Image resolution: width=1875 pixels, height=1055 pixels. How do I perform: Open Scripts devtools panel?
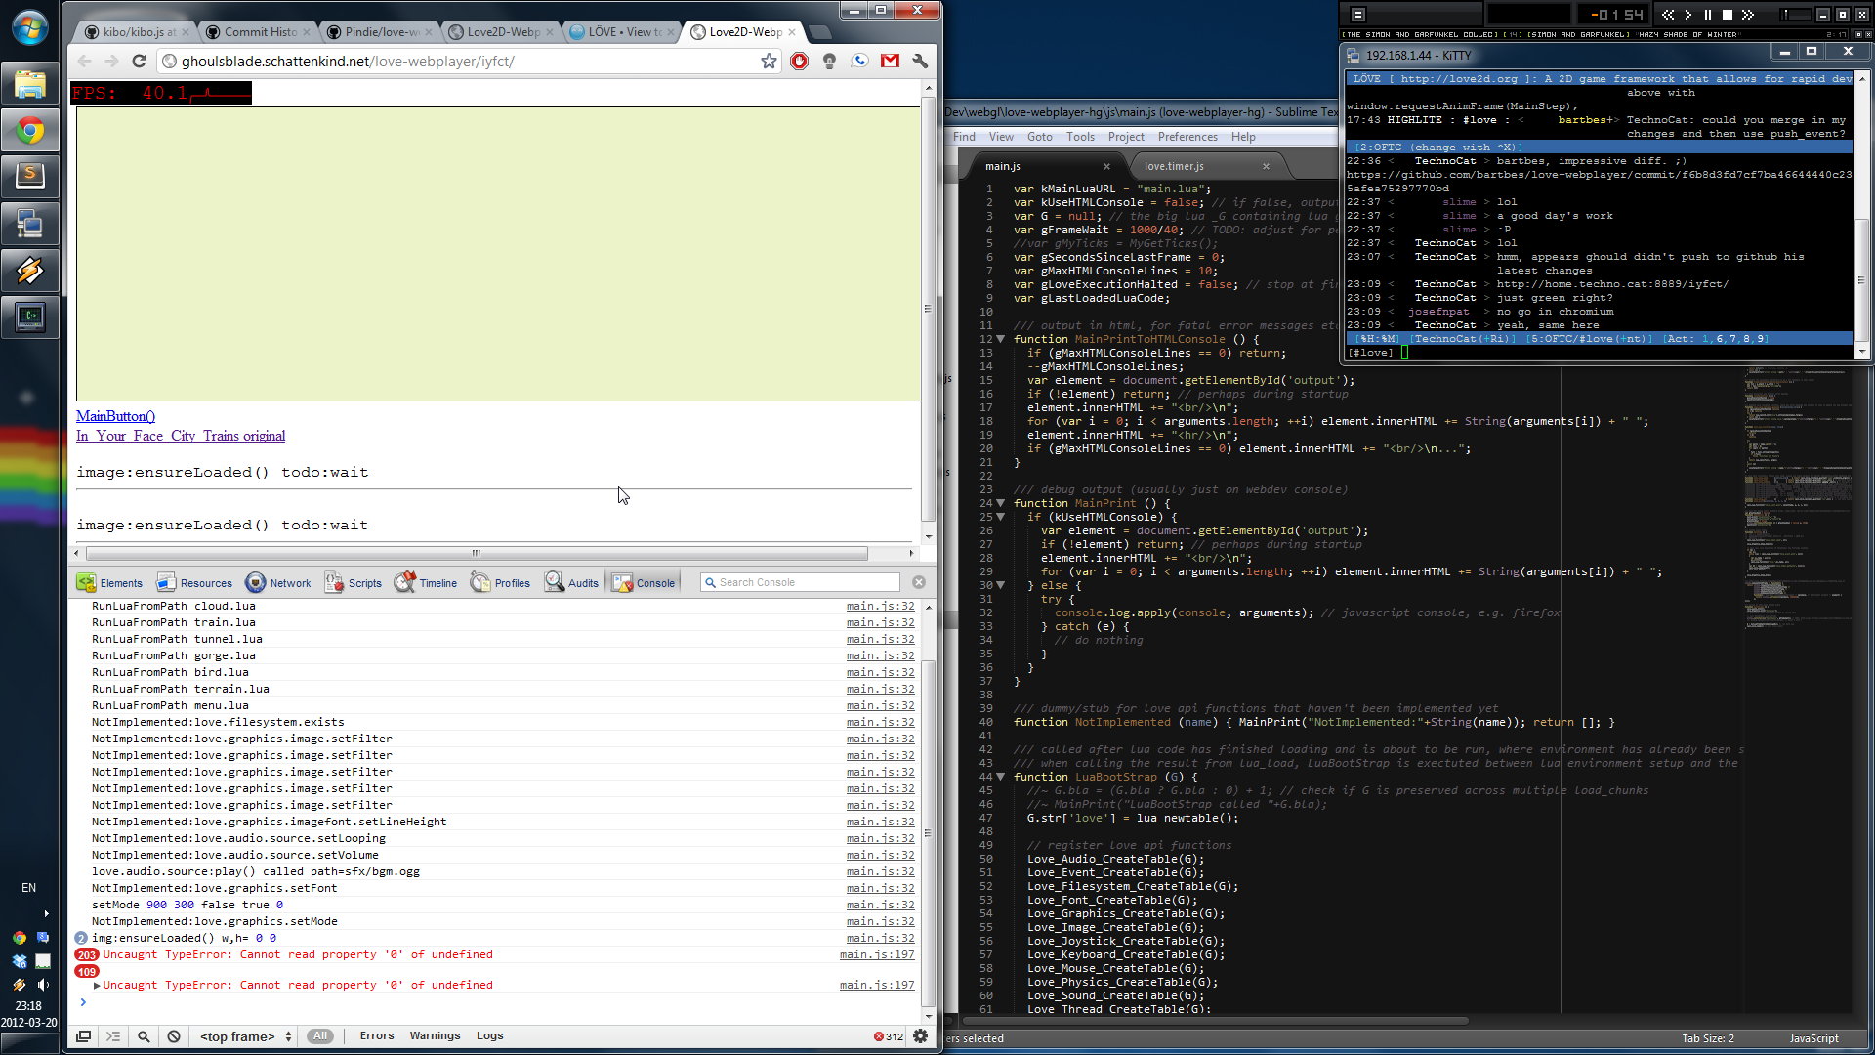tap(354, 582)
